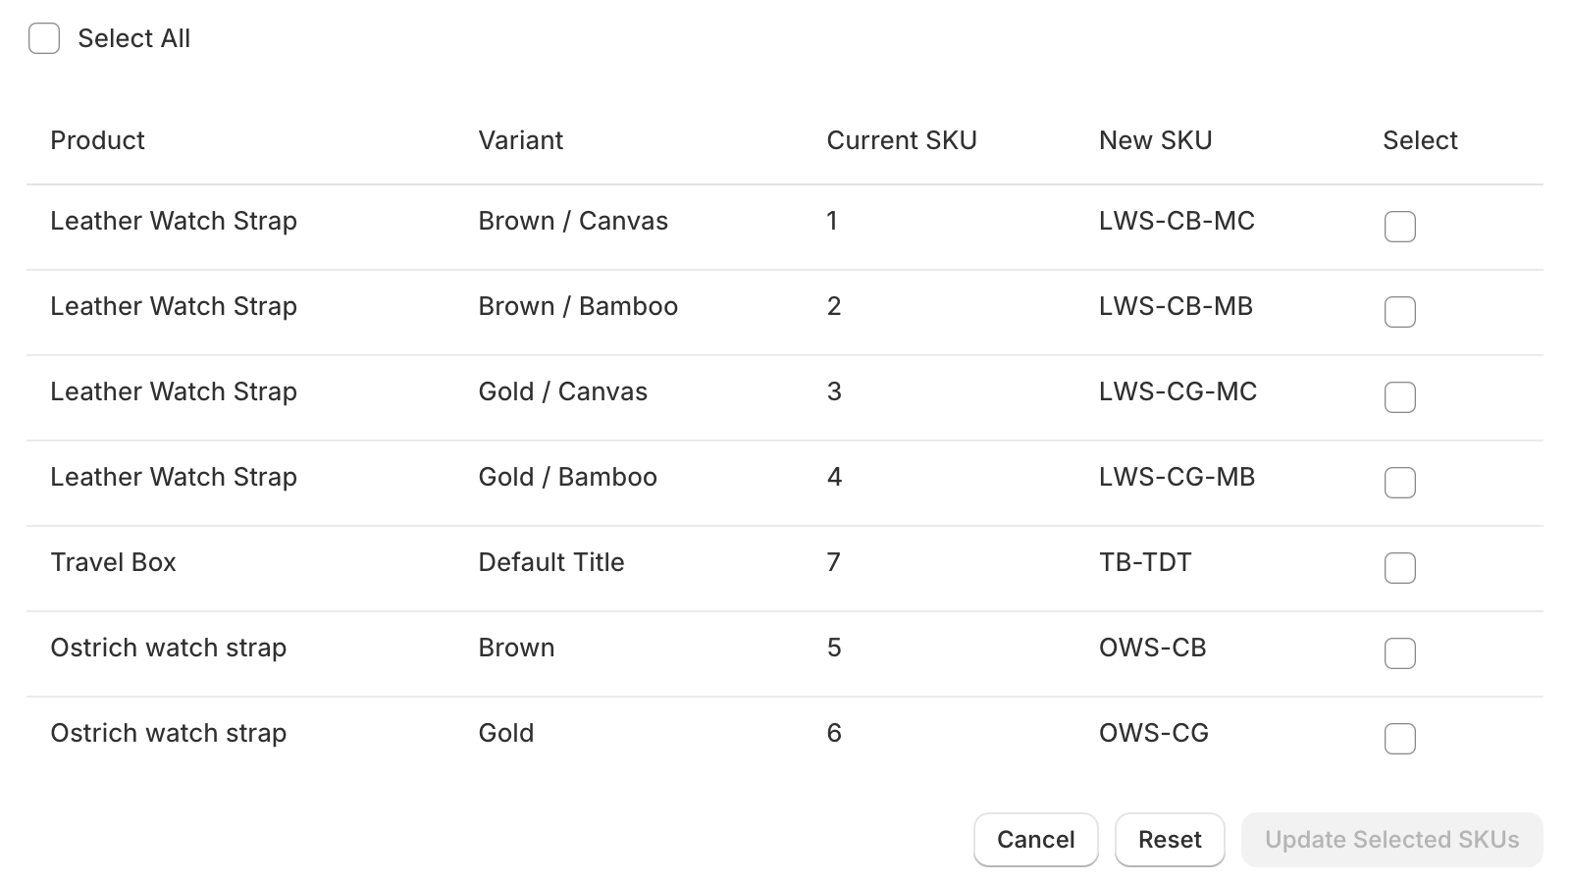Click the Default Title variant cell
The height and width of the screenshot is (883, 1570).
click(x=550, y=562)
